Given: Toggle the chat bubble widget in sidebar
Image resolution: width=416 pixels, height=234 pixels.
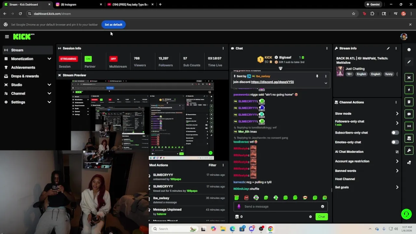Looking at the screenshot, I should [409, 114].
